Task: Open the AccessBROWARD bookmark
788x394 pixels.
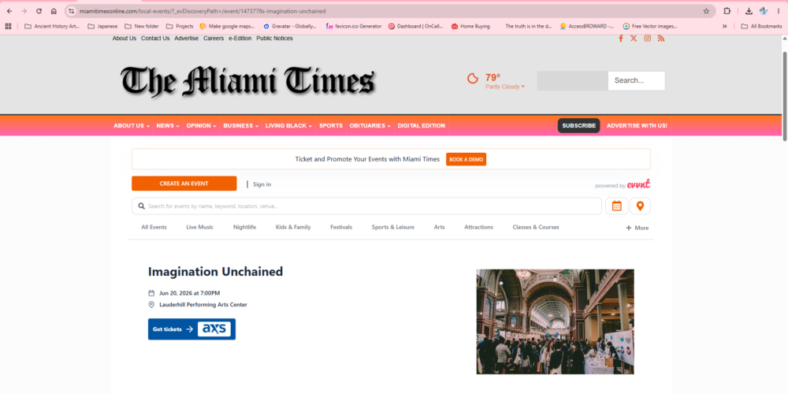Action: (x=587, y=26)
